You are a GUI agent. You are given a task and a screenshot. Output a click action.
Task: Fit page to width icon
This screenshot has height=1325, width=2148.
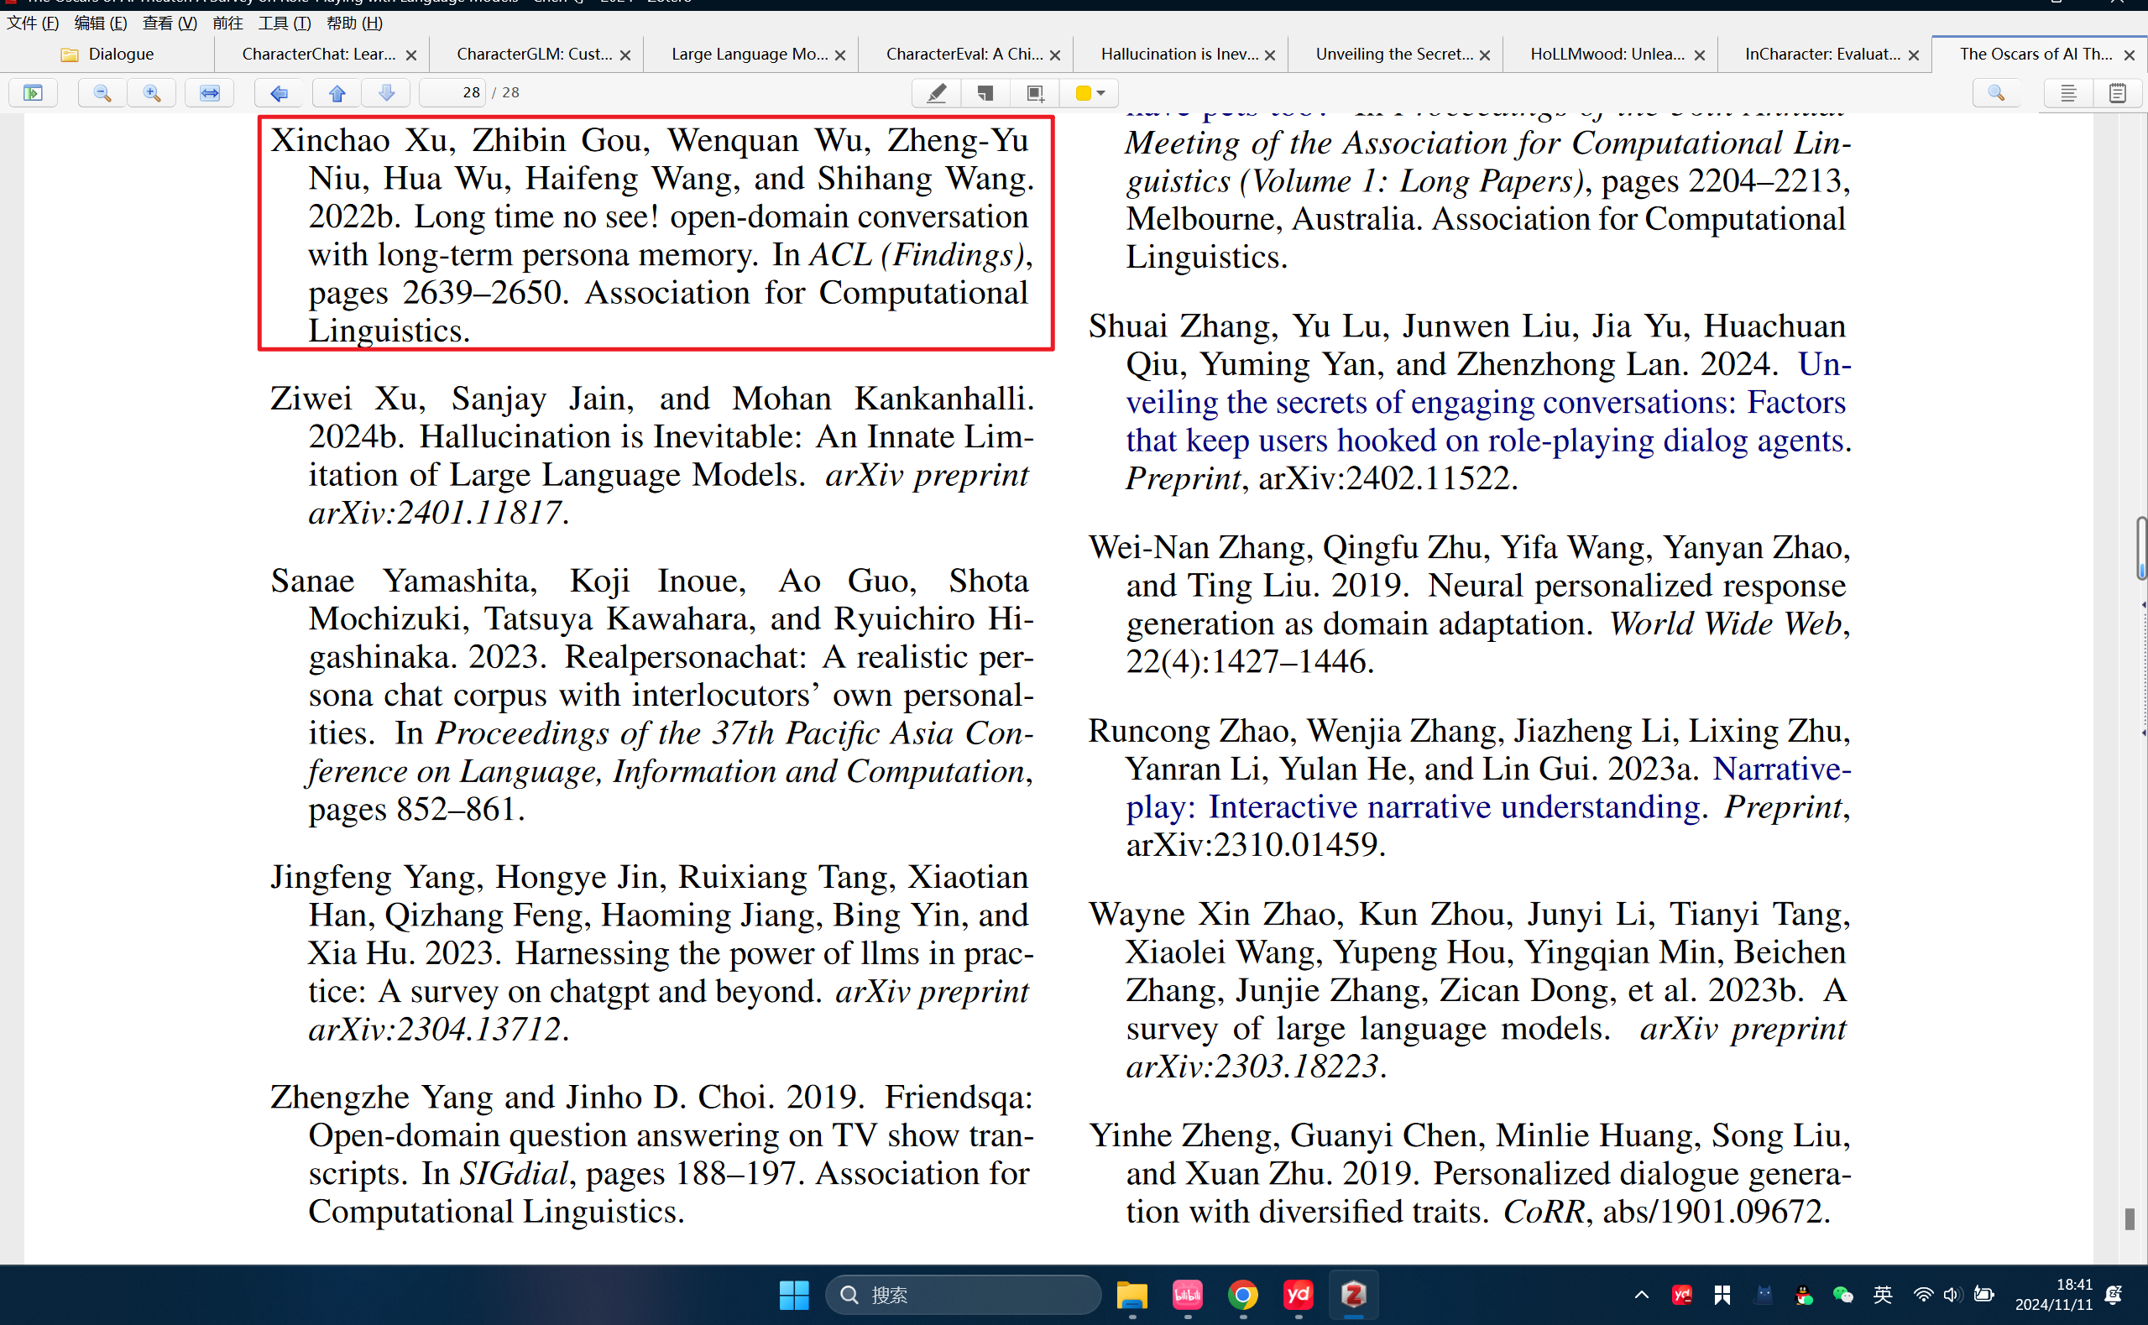coord(210,93)
